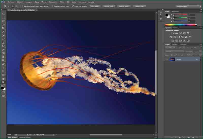
Task: Select the Fondo layer thumbnail
Action: (x=172, y=59)
